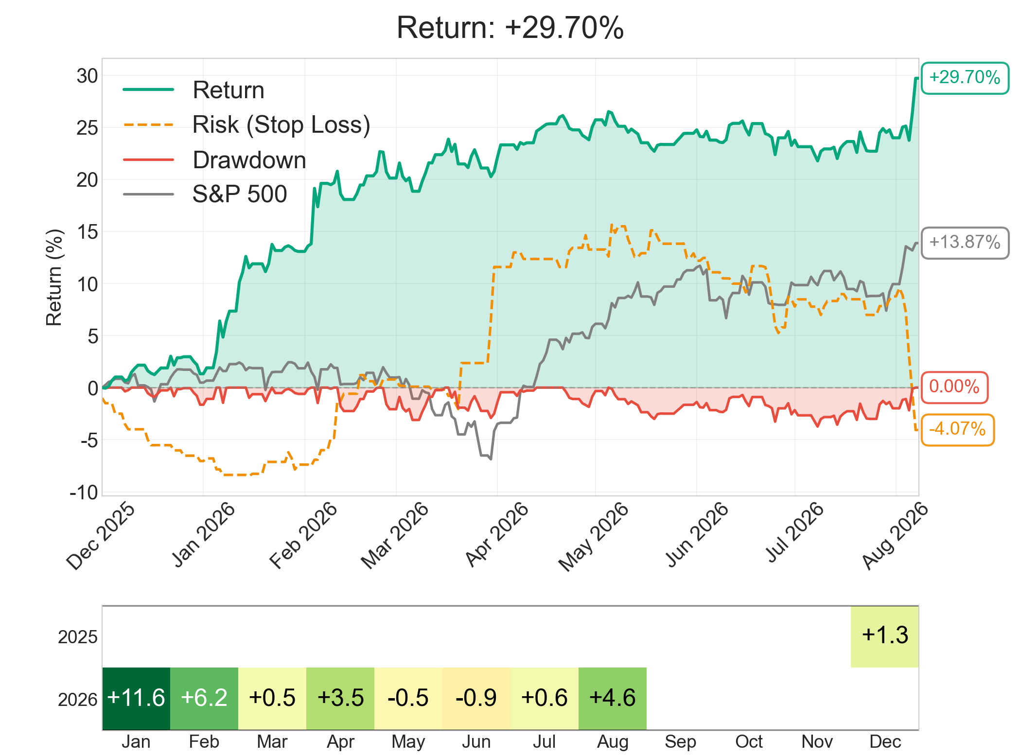Click the S&P 500 legend entry

205,194
